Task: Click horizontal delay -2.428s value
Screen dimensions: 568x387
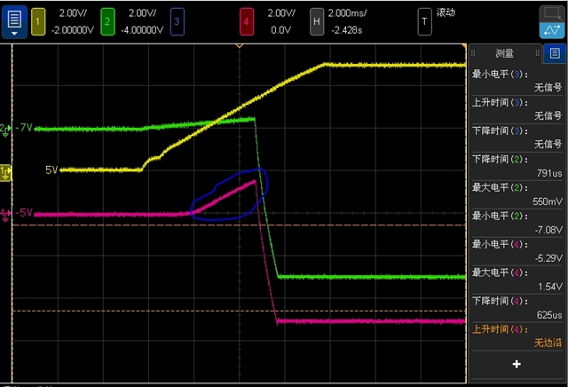Action: click(x=346, y=30)
